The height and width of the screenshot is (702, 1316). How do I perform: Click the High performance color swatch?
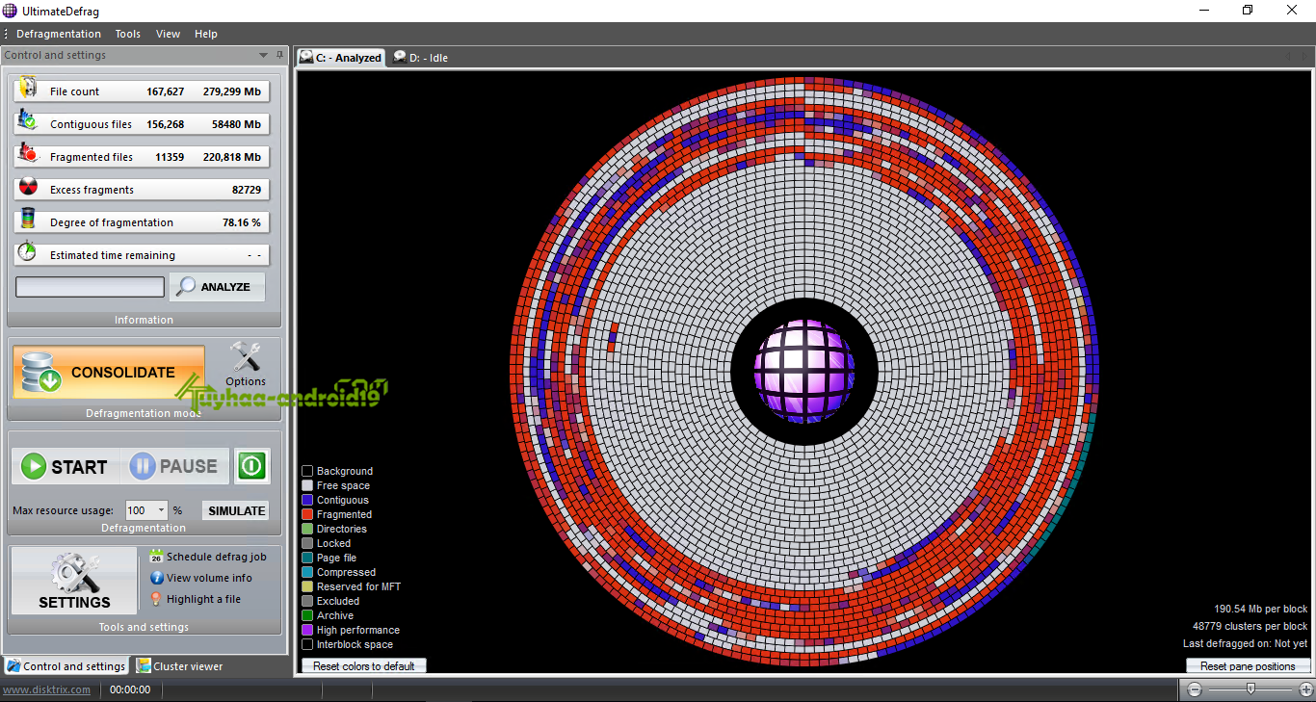pos(307,630)
